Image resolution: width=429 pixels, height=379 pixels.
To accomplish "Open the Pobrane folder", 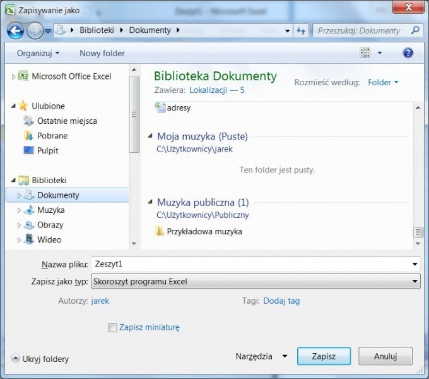I will [52, 136].
